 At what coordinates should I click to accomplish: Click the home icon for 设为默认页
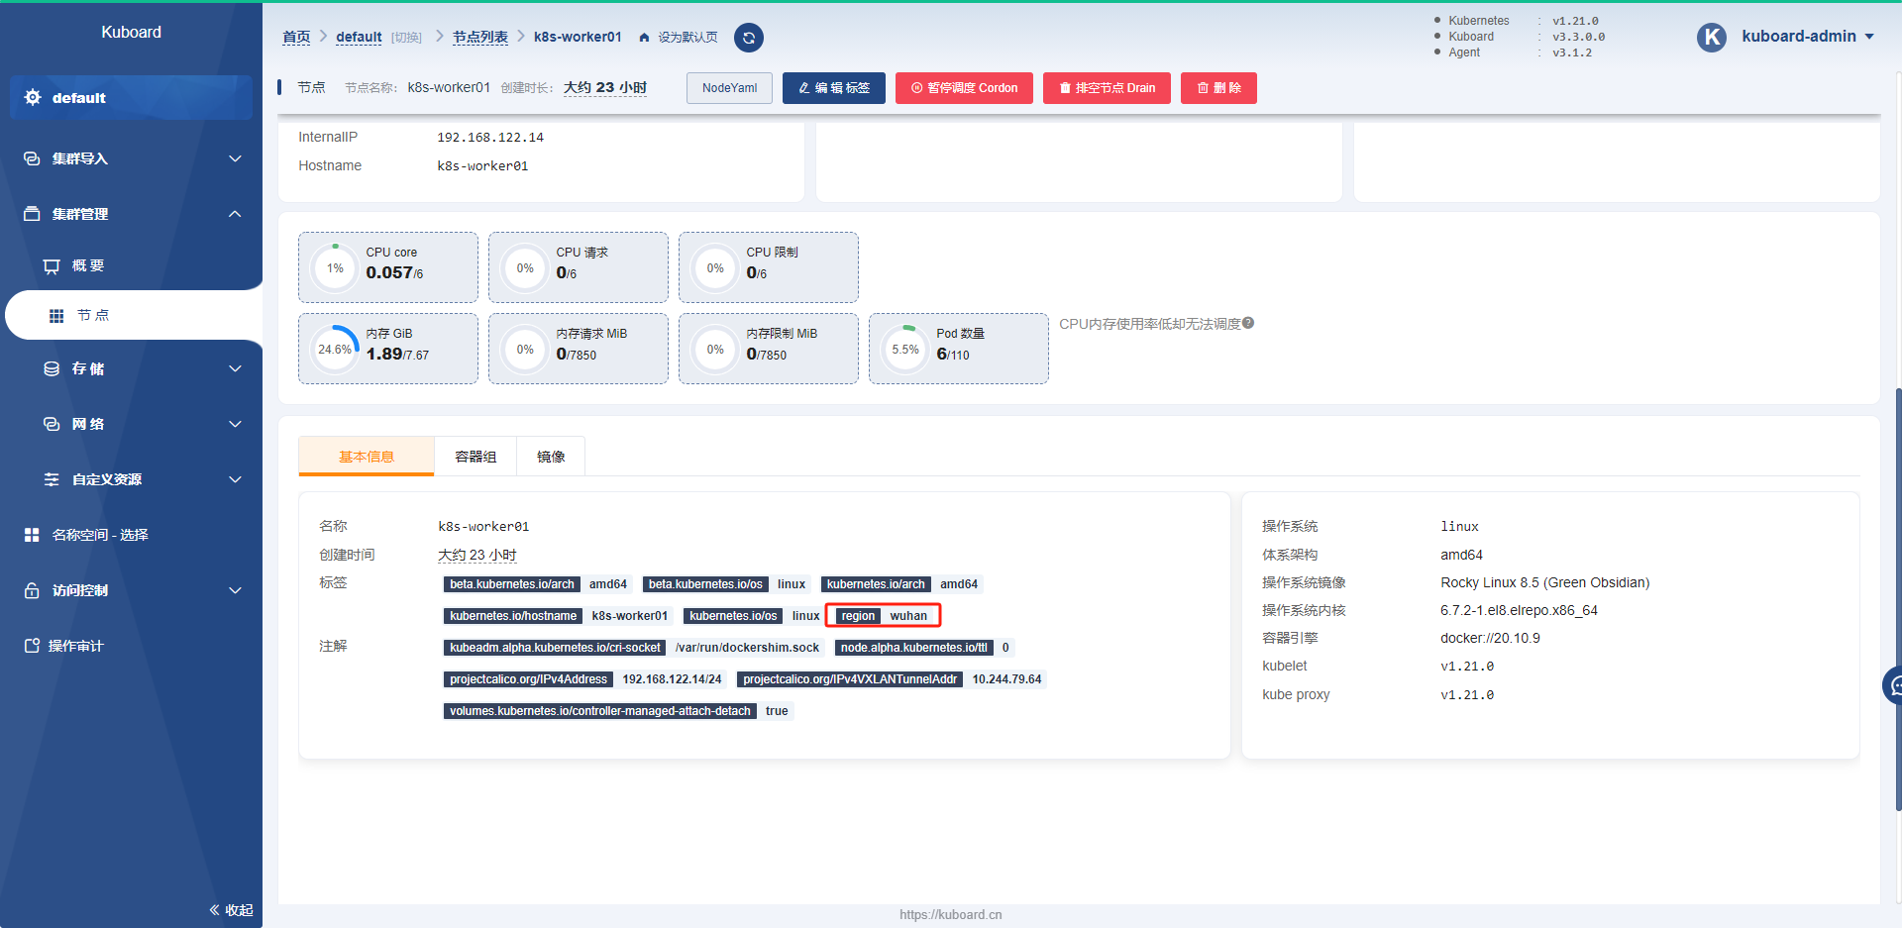tap(644, 38)
